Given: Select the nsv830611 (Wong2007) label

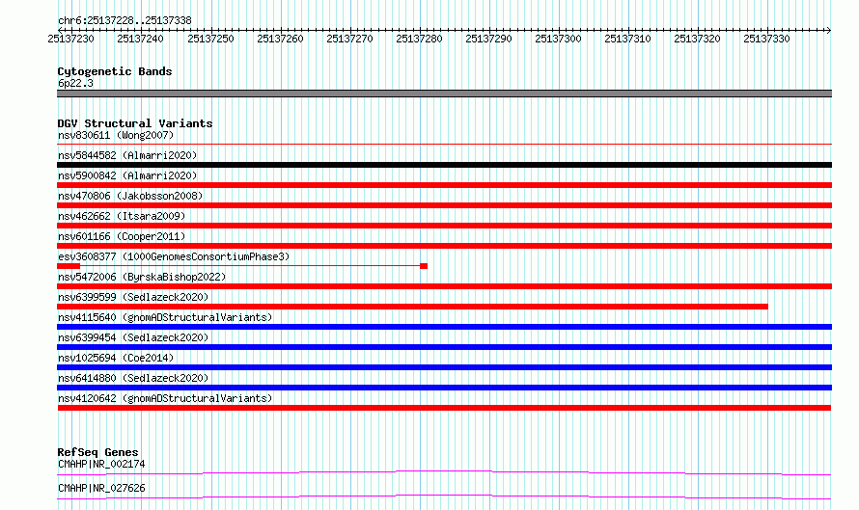Looking at the screenshot, I should click(116, 135).
